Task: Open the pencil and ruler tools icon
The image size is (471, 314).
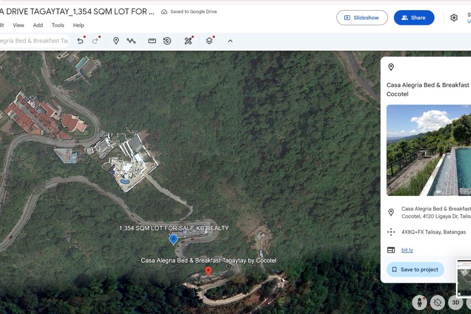Action: [x=188, y=41]
